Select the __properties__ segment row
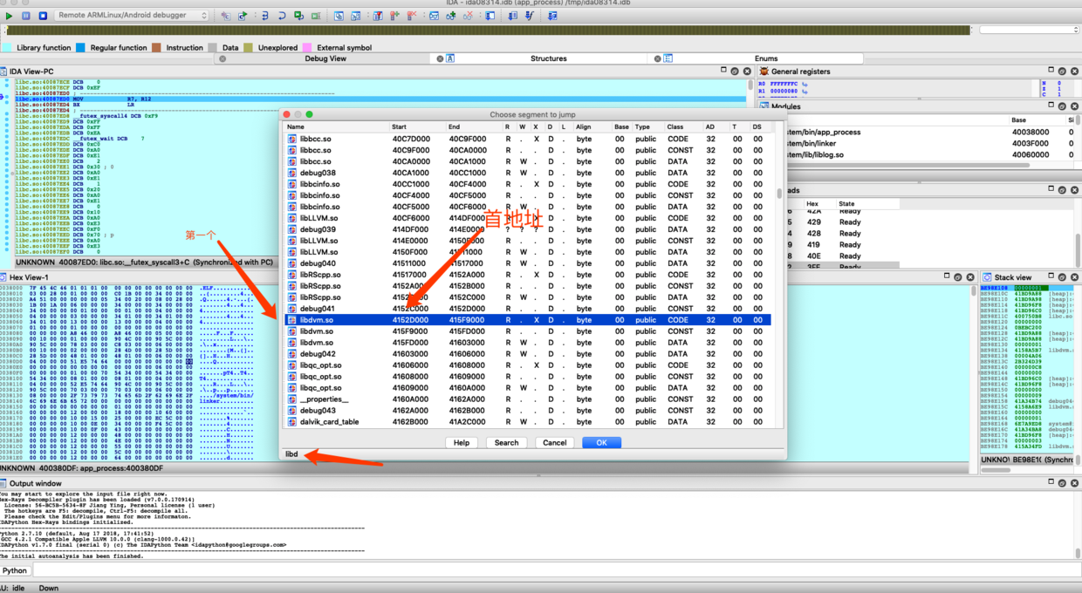This screenshot has width=1082, height=593. [x=529, y=399]
